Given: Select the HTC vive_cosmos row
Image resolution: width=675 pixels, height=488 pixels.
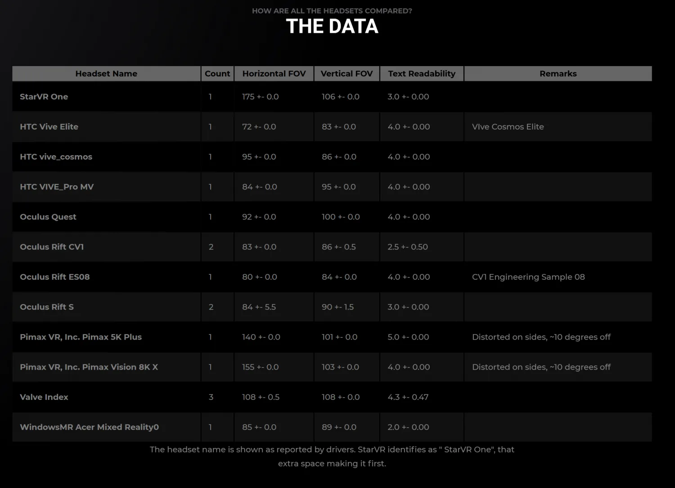Looking at the screenshot, I should [x=332, y=157].
